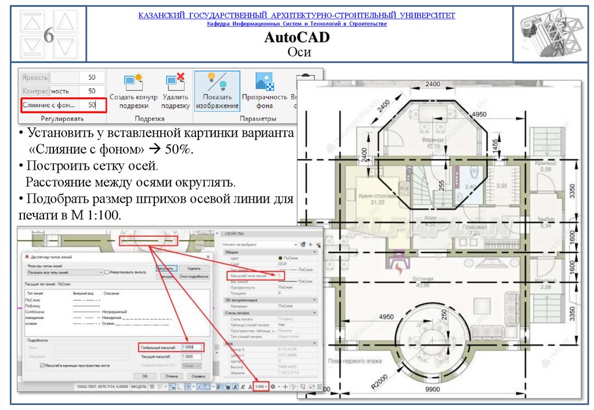The width and height of the screenshot is (594, 410).
Task: Open Казанский государственный архитектурно-строительный университет link
Action: coord(296,16)
